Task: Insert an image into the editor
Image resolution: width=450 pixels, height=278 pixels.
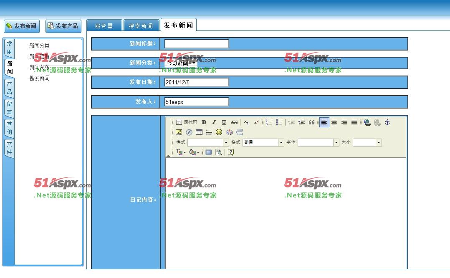Action: 179,132
